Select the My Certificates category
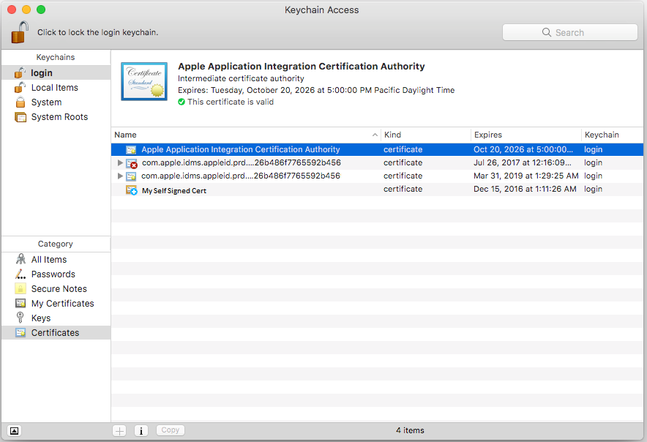This screenshot has width=647, height=442. point(62,304)
